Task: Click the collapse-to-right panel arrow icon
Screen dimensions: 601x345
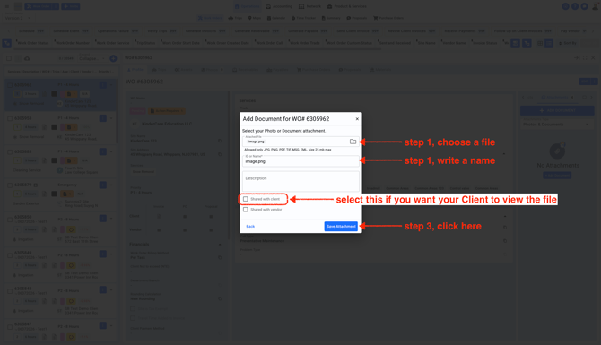Action: coord(577,58)
